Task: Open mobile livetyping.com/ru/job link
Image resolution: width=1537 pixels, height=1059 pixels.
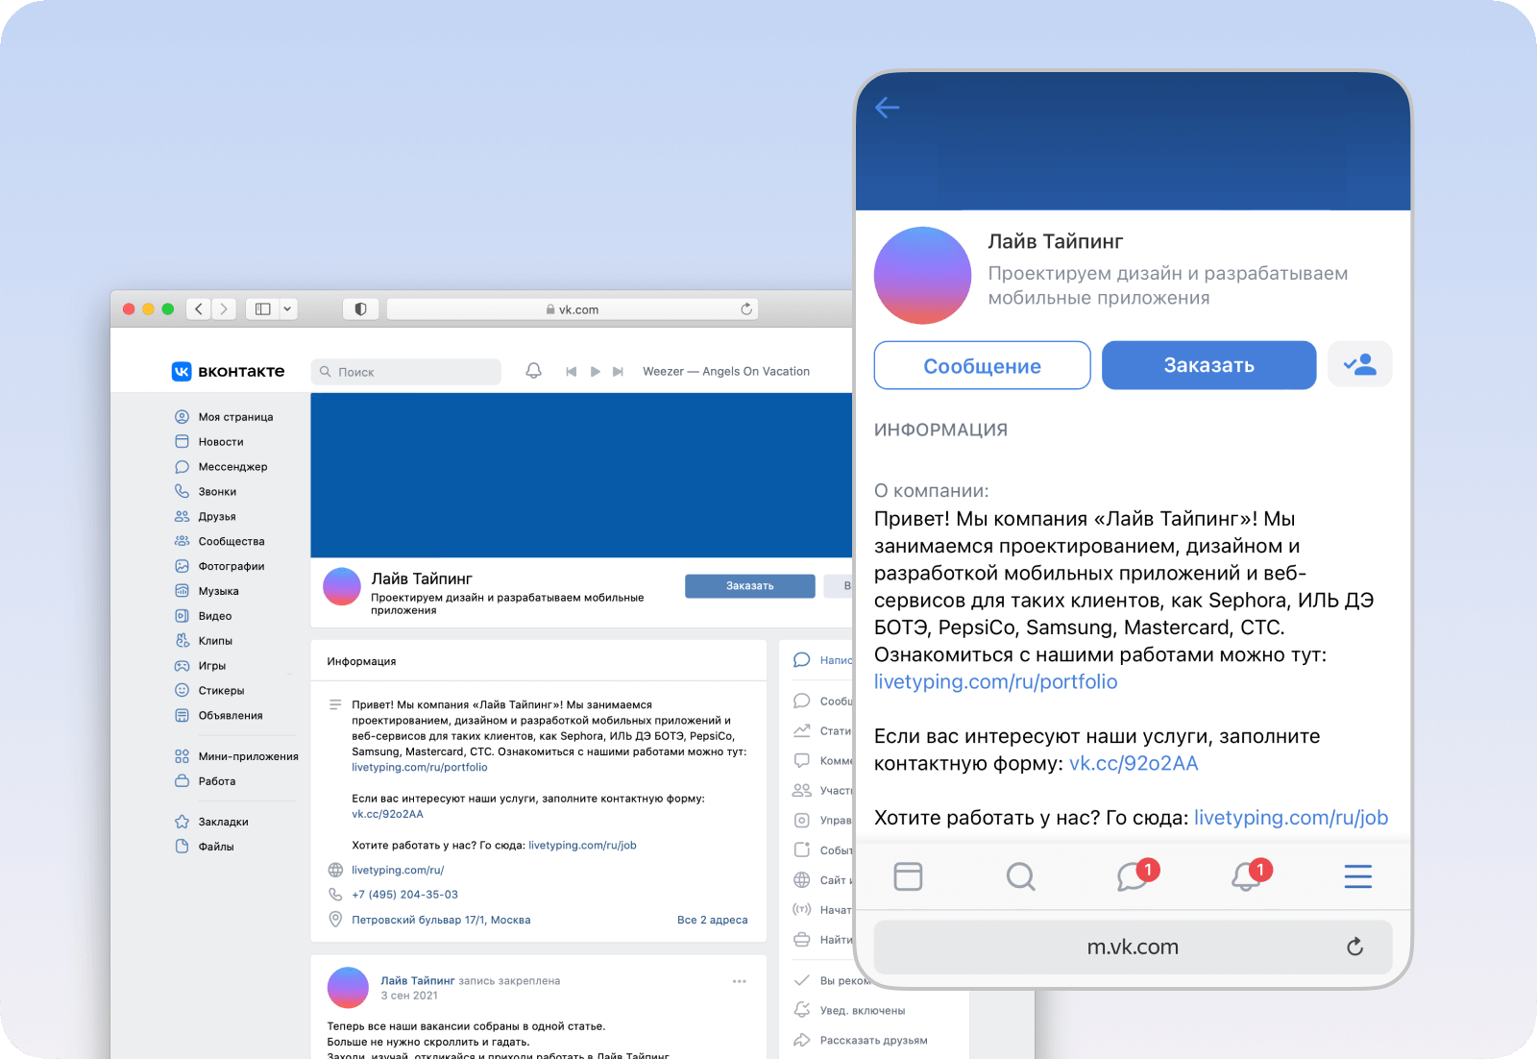Action: [1291, 818]
